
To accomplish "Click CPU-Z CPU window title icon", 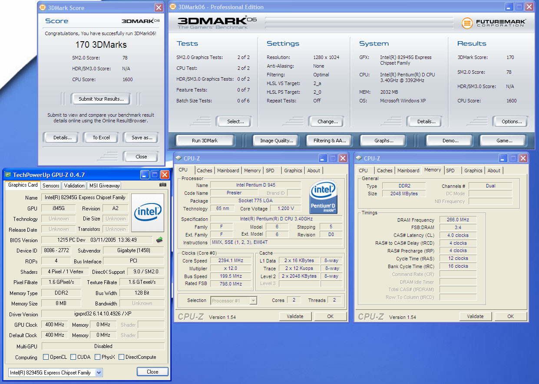I will 179,158.
